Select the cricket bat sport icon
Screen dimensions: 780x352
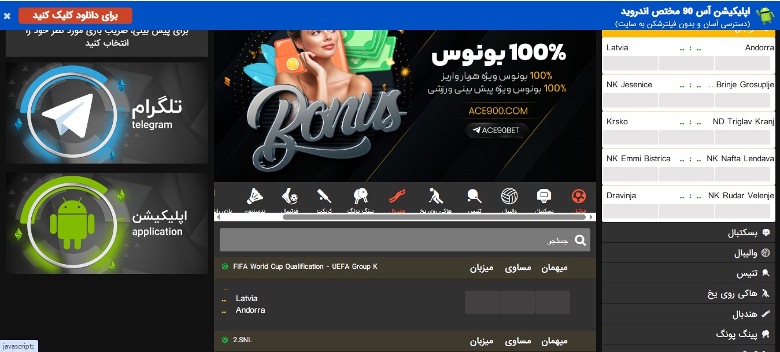pyautogui.click(x=324, y=197)
